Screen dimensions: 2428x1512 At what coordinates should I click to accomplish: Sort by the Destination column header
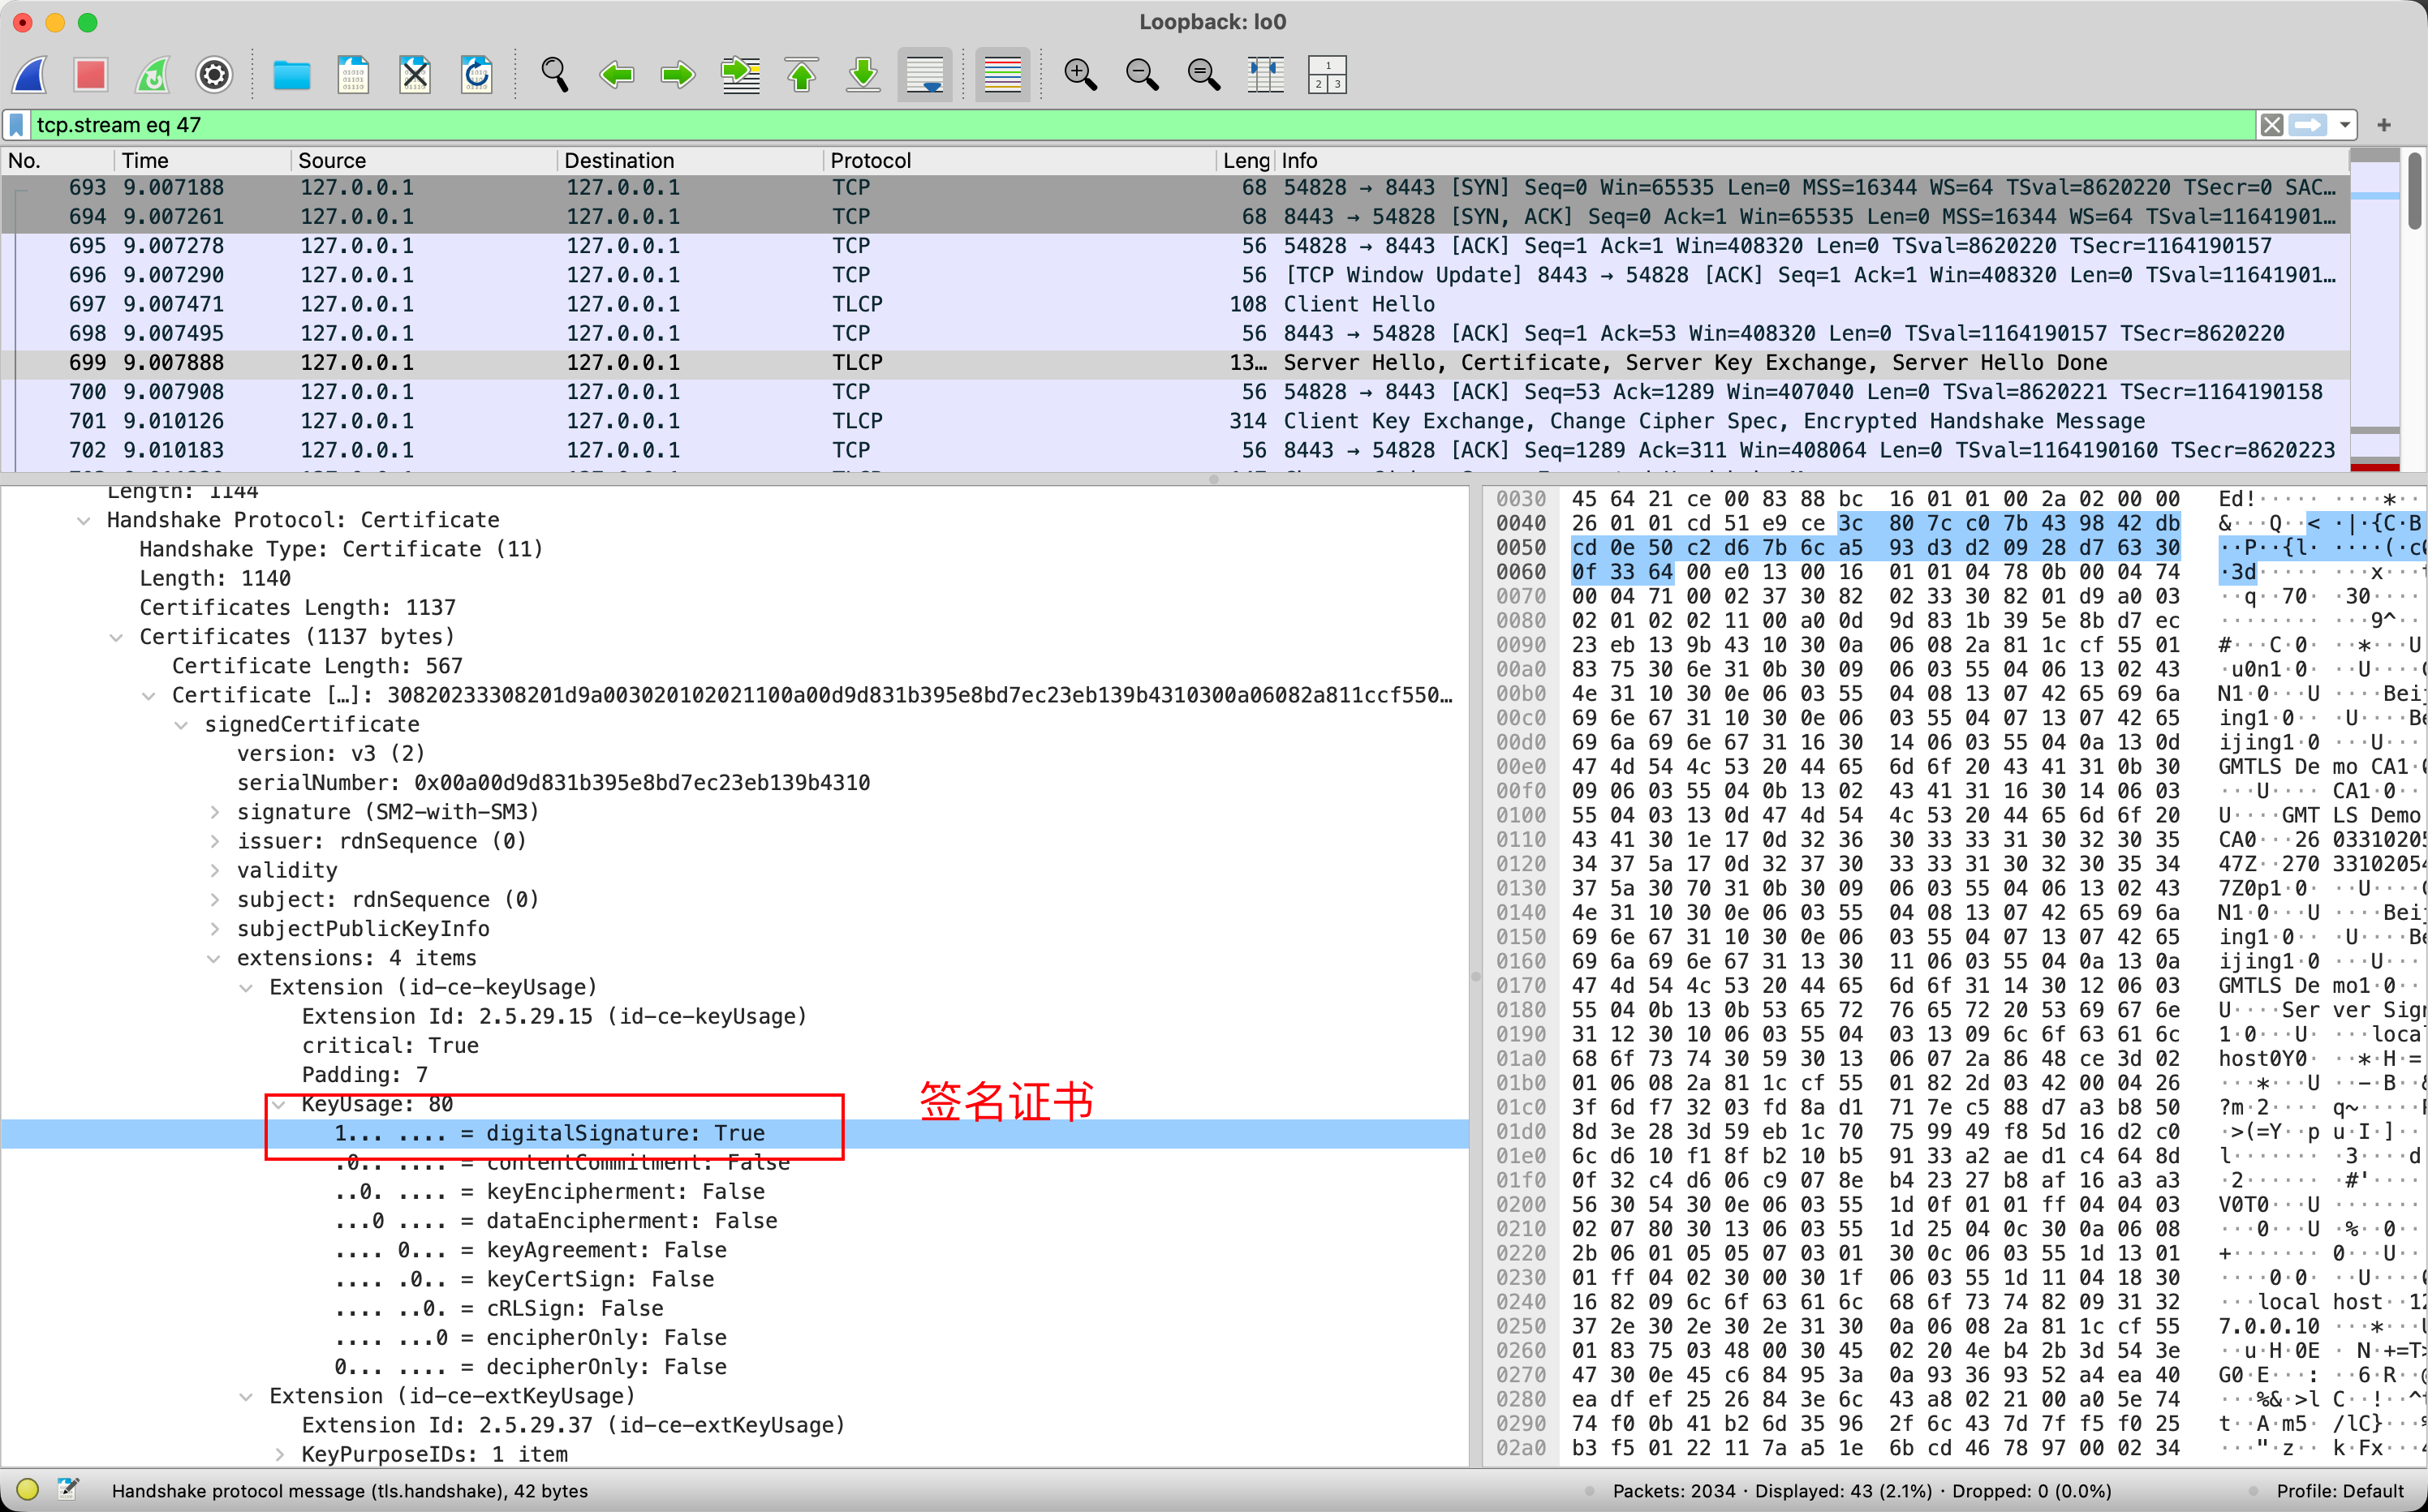pos(618,161)
